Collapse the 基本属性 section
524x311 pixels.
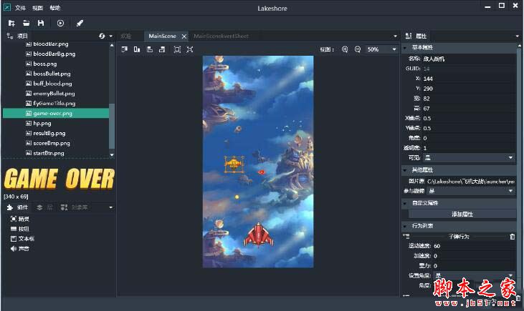[x=405, y=48]
